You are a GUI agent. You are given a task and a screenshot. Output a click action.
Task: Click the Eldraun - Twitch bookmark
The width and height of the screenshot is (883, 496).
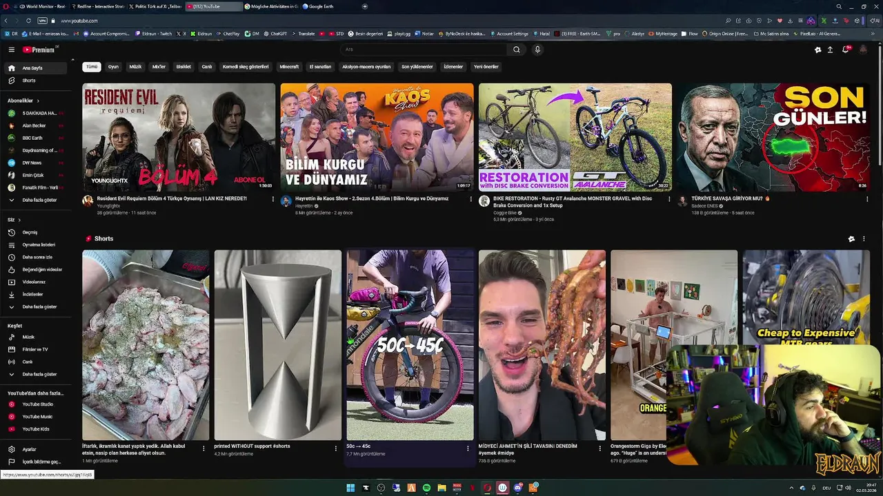tap(153, 33)
